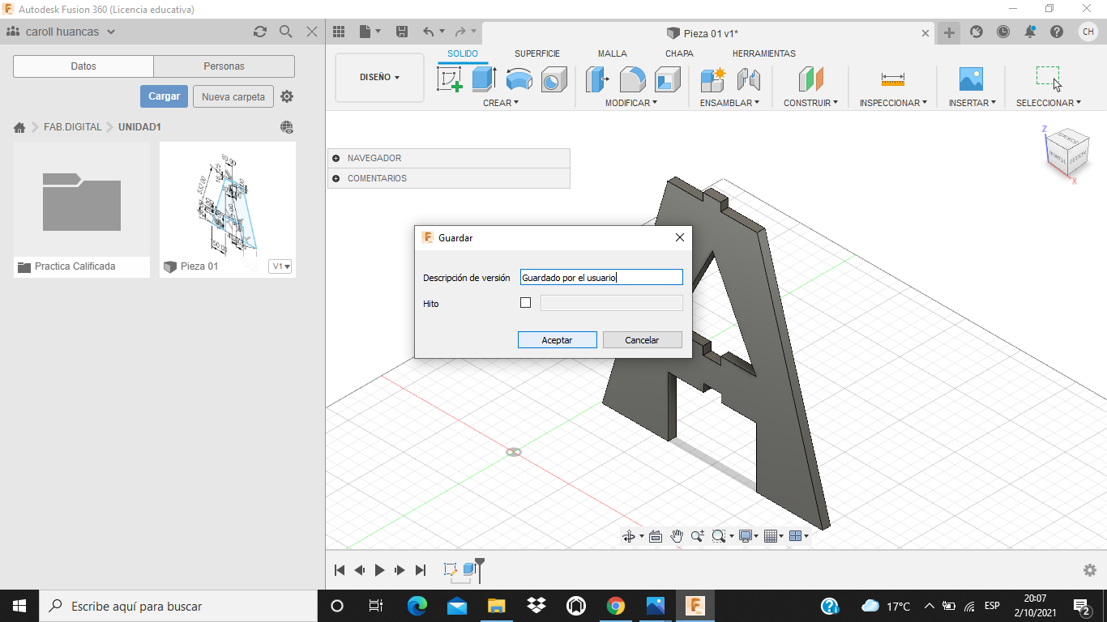Click the Zoom tool
1107x622 pixels.
click(x=697, y=536)
